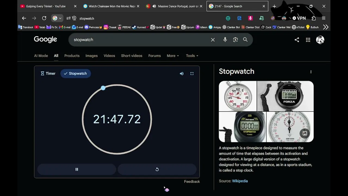Open search engine selector dropdown
This screenshot has height=196, width=348.
click(57, 18)
